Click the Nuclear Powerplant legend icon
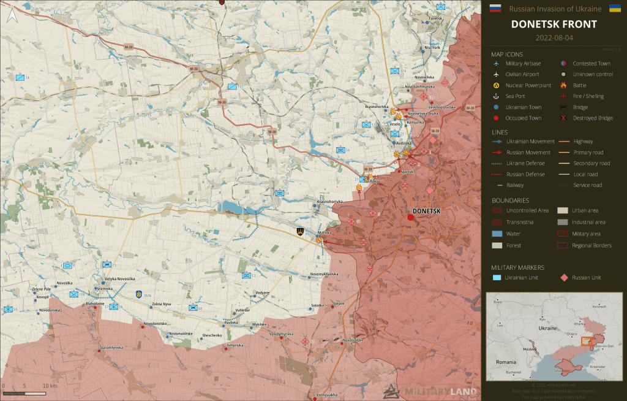The width and height of the screenshot is (627, 401). [x=498, y=85]
